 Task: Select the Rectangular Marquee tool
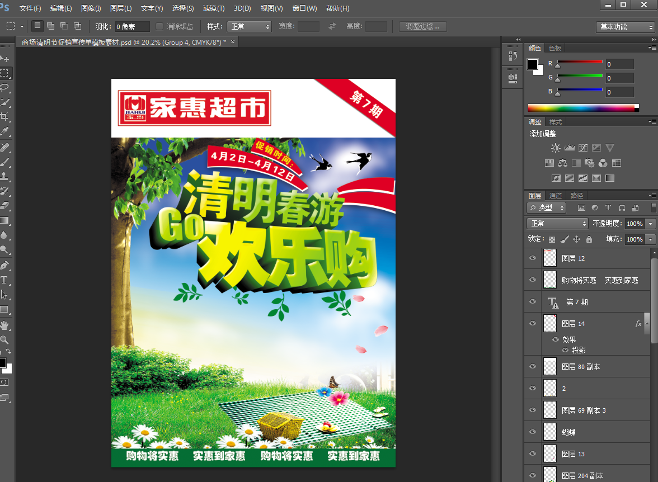tap(4, 73)
